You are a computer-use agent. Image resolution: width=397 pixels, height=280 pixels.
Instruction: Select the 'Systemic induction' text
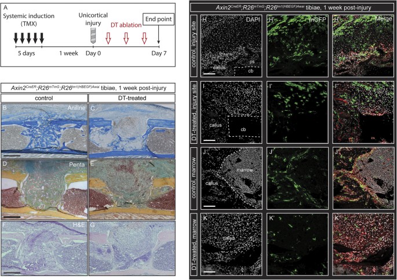28,16
